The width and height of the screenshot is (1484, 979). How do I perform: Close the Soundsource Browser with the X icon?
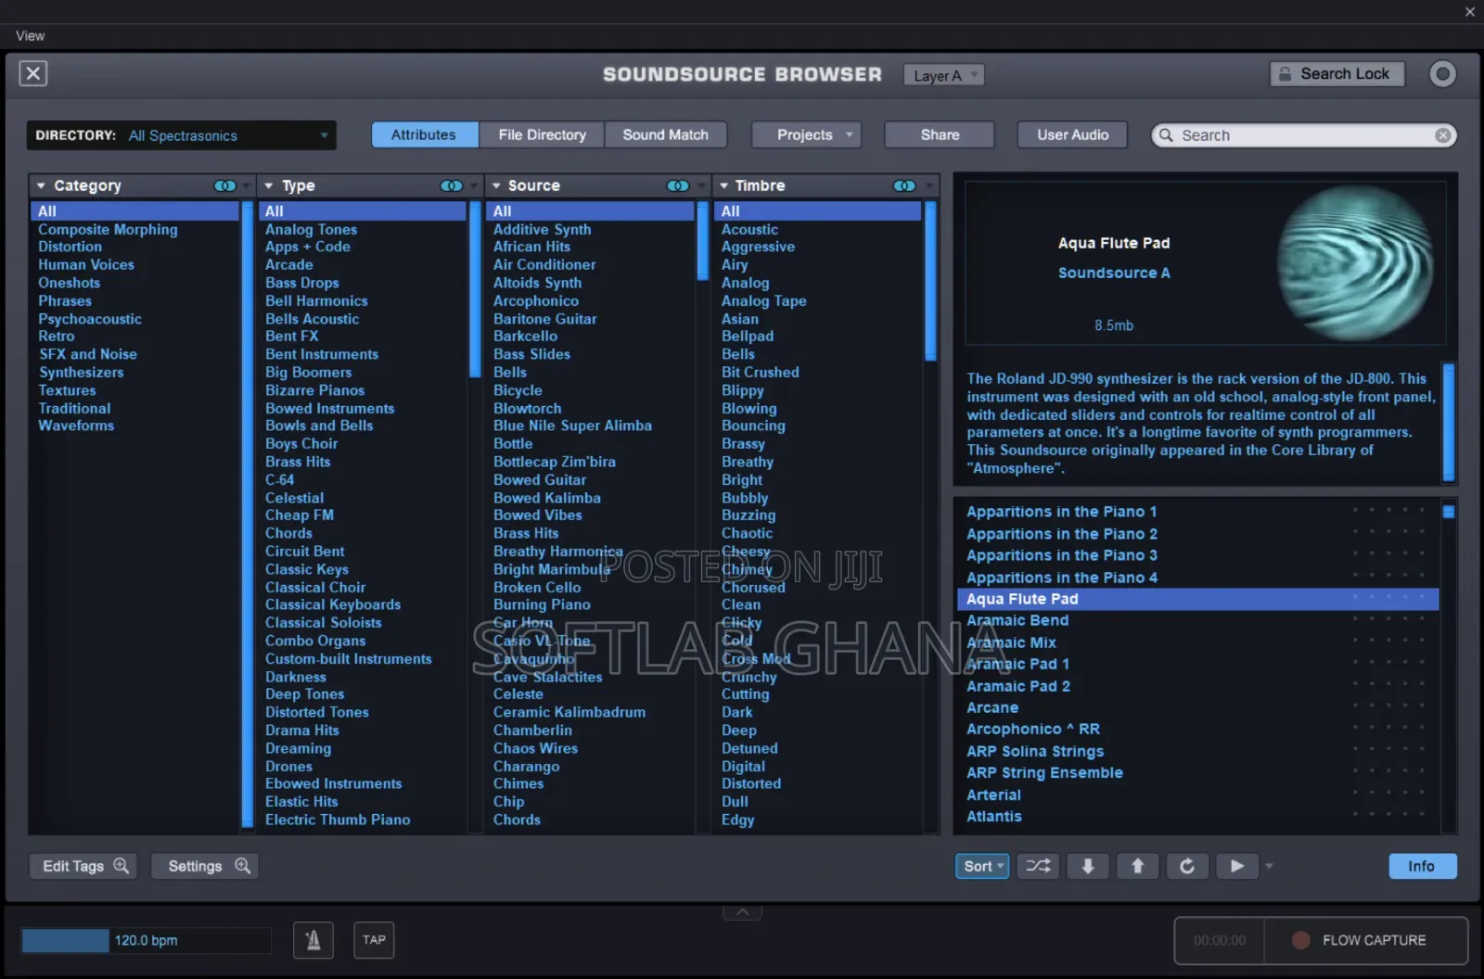[33, 73]
